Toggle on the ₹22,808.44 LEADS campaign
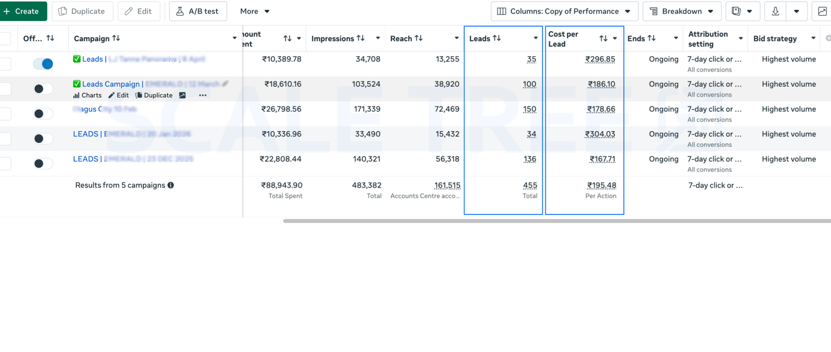The height and width of the screenshot is (352, 831). pos(43,164)
